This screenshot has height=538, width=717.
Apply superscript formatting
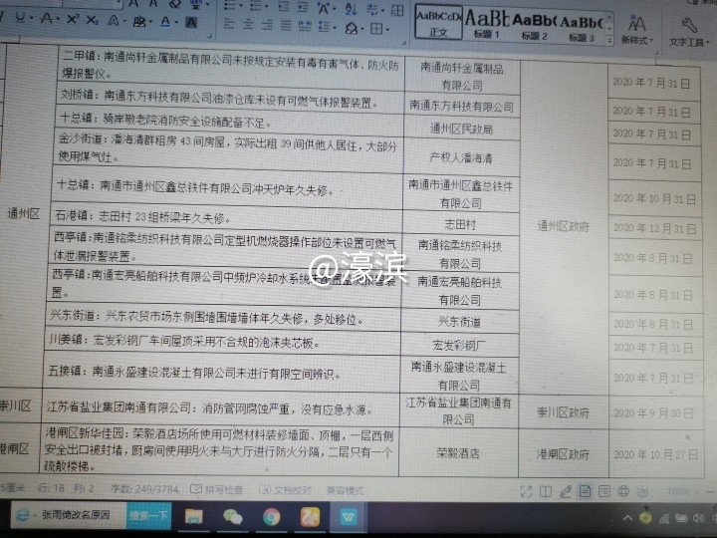[73, 19]
